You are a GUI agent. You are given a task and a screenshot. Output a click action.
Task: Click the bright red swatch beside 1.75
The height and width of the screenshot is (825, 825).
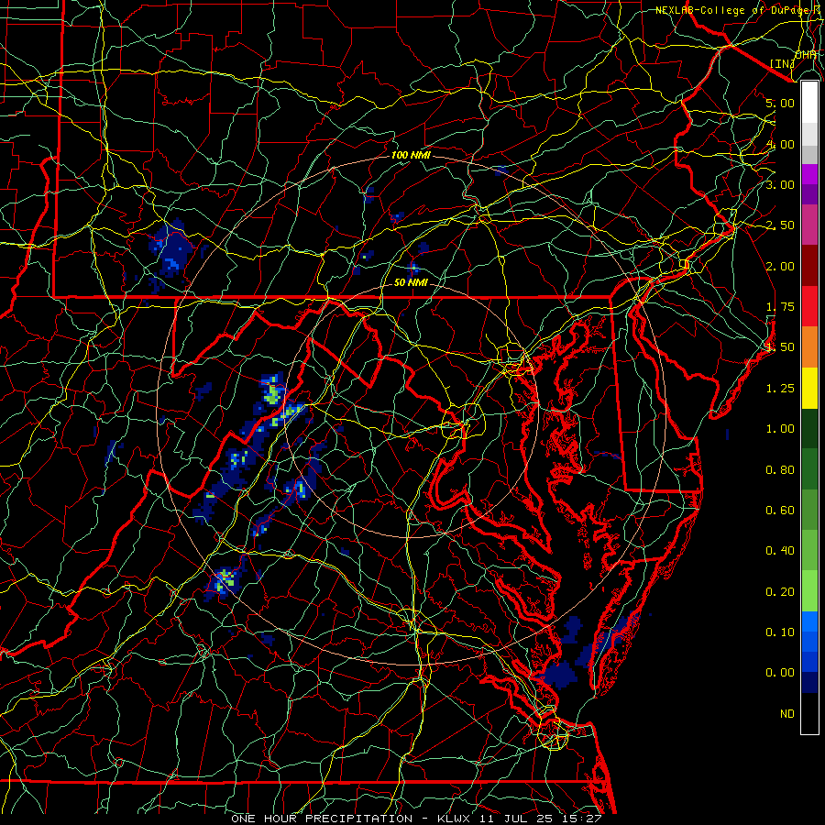809,306
